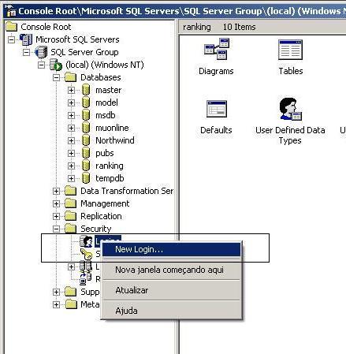Image resolution: width=346 pixels, height=354 pixels.
Task: Expand the Management folder
Action: 56,203
